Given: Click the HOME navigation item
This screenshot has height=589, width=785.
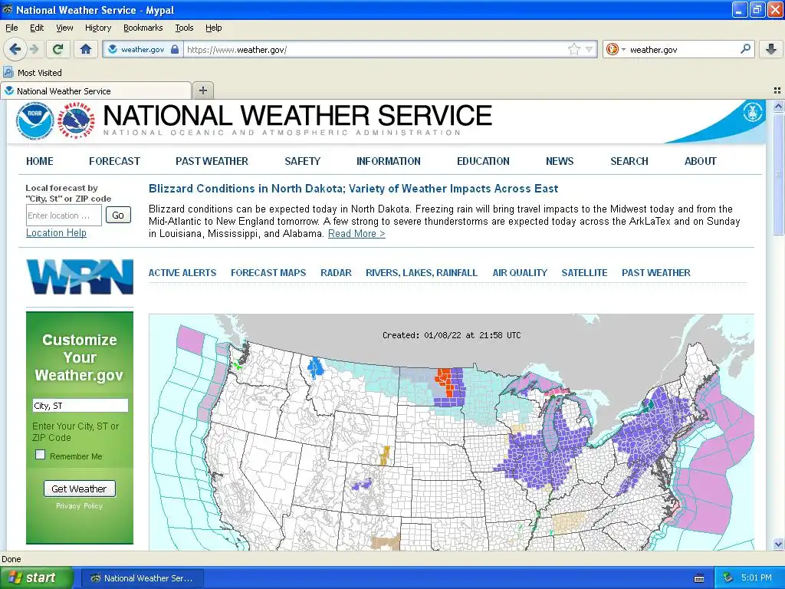Looking at the screenshot, I should pyautogui.click(x=40, y=161).
